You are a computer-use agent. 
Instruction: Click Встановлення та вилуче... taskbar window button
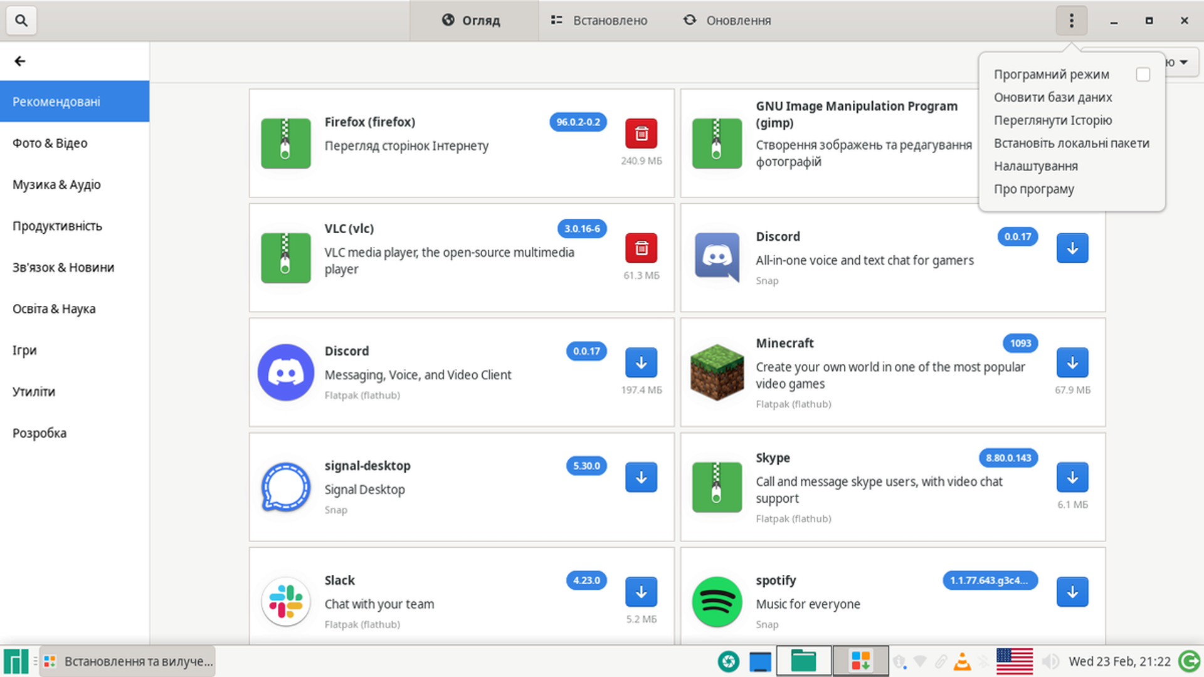[x=127, y=661]
